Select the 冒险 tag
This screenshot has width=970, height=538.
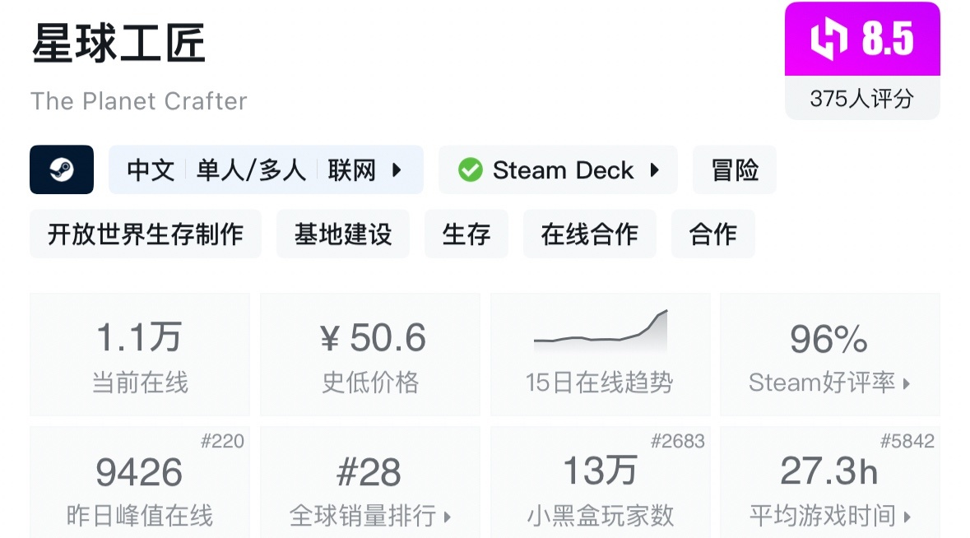(734, 169)
